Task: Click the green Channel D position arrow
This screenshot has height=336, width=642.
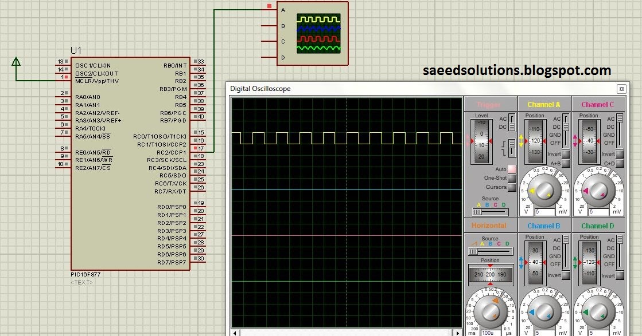Action: click(575, 263)
